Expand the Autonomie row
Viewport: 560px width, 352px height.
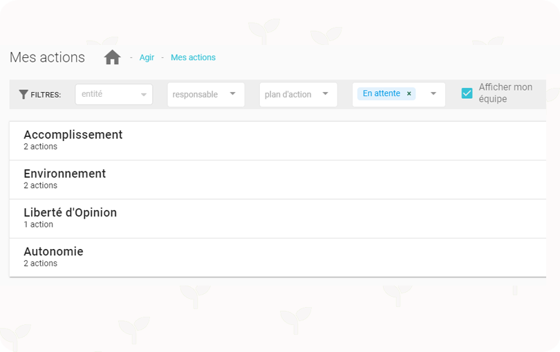point(278,258)
